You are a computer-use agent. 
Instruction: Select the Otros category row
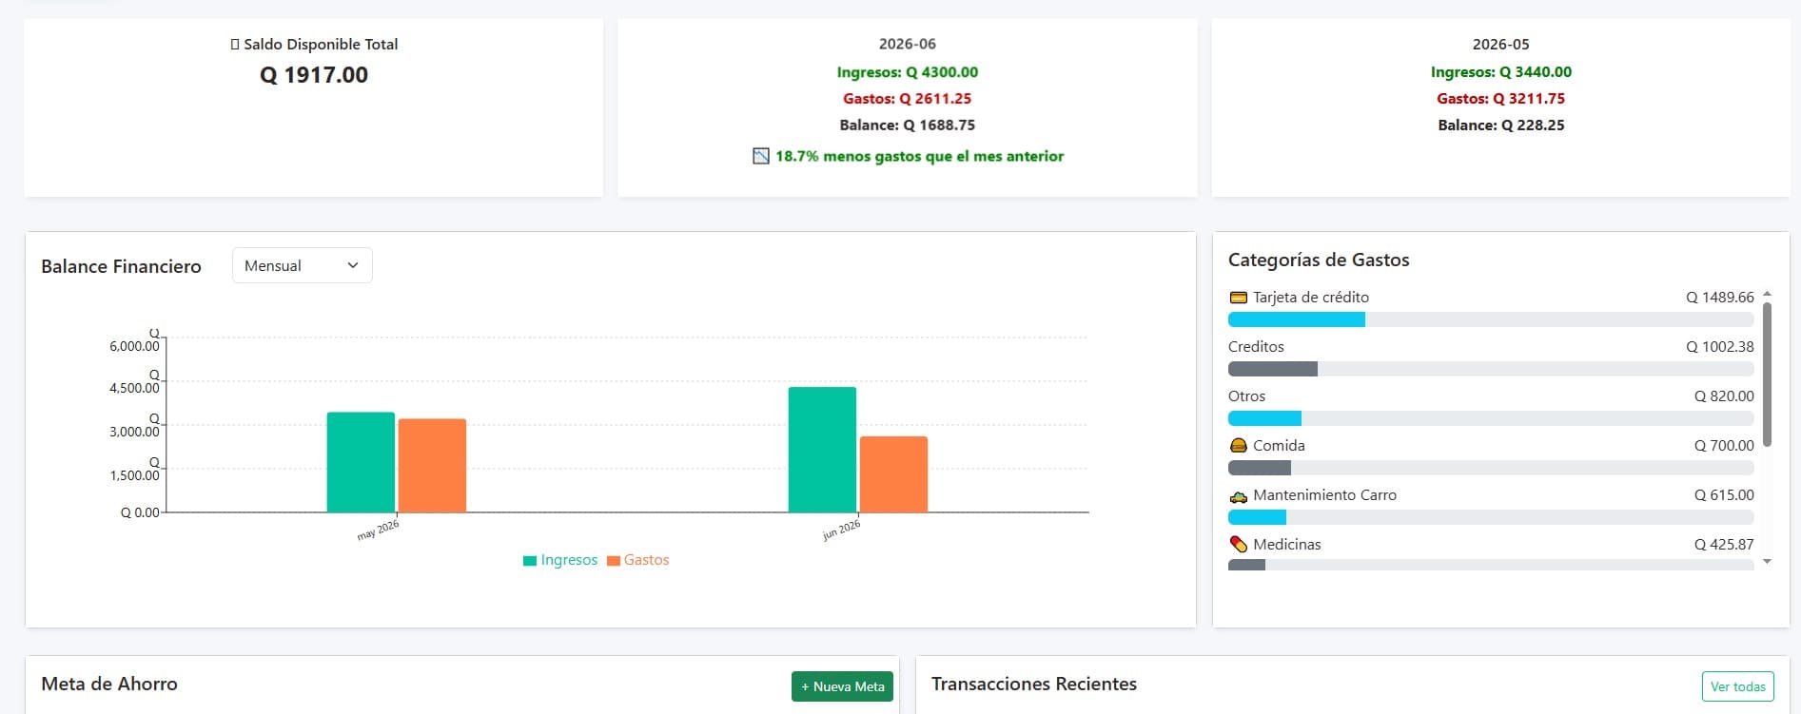tap(1491, 407)
